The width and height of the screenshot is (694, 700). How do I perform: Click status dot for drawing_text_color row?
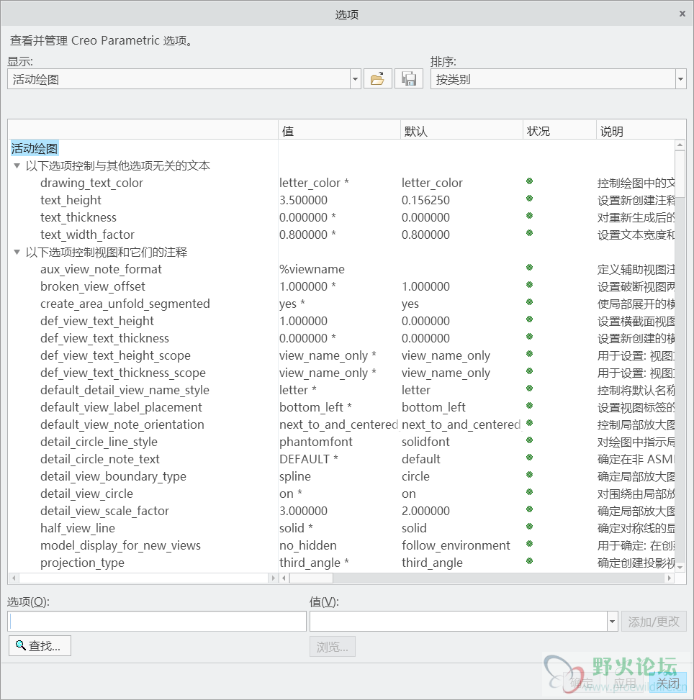click(530, 181)
